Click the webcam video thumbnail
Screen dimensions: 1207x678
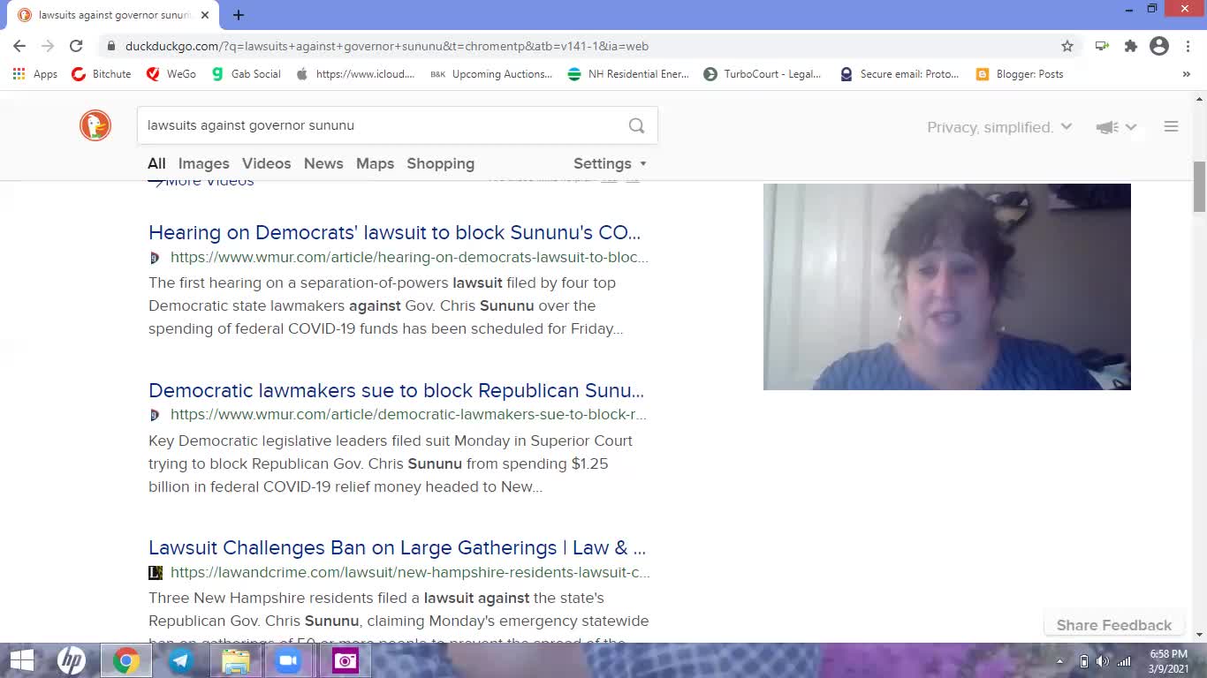point(947,287)
